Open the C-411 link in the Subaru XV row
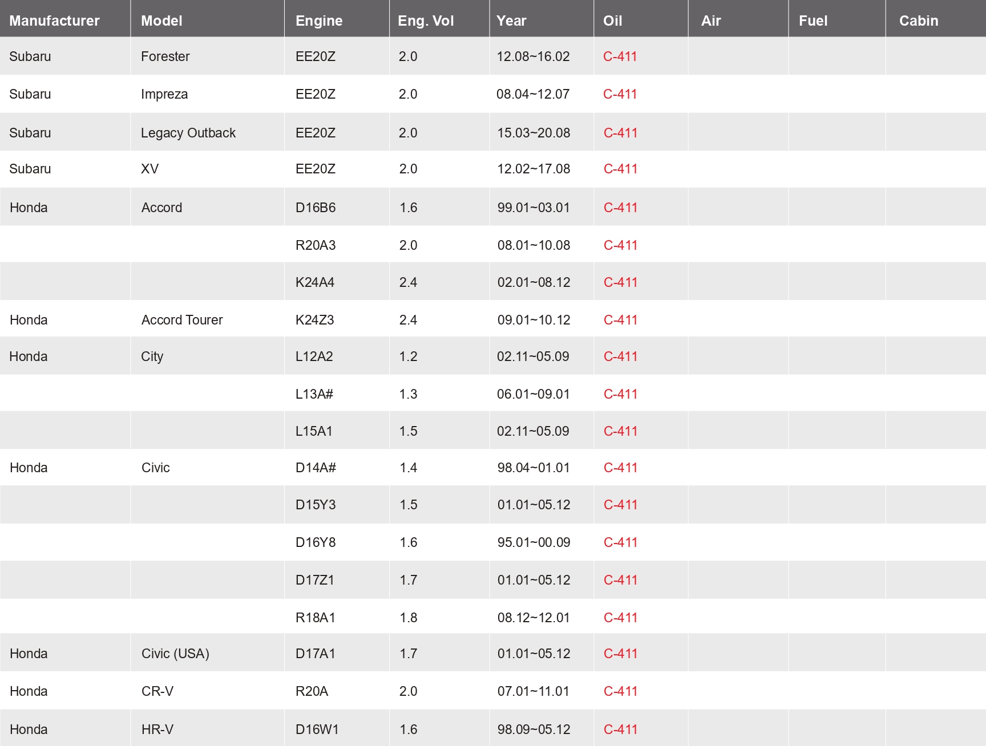 click(x=620, y=169)
